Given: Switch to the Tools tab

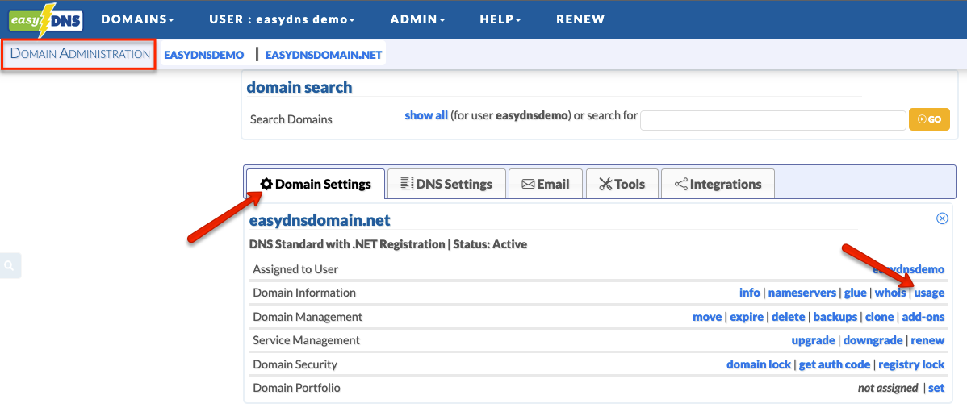Looking at the screenshot, I should pos(622,184).
